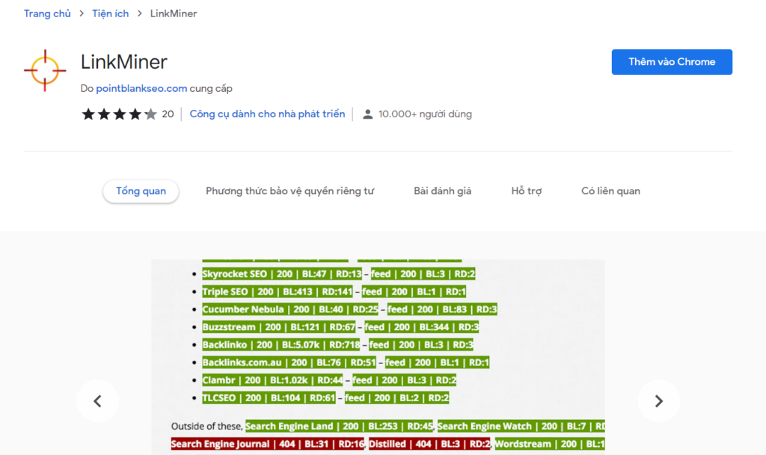This screenshot has height=455, width=766.
Task: Open the pointblankseo.com publisher link
Action: point(141,88)
